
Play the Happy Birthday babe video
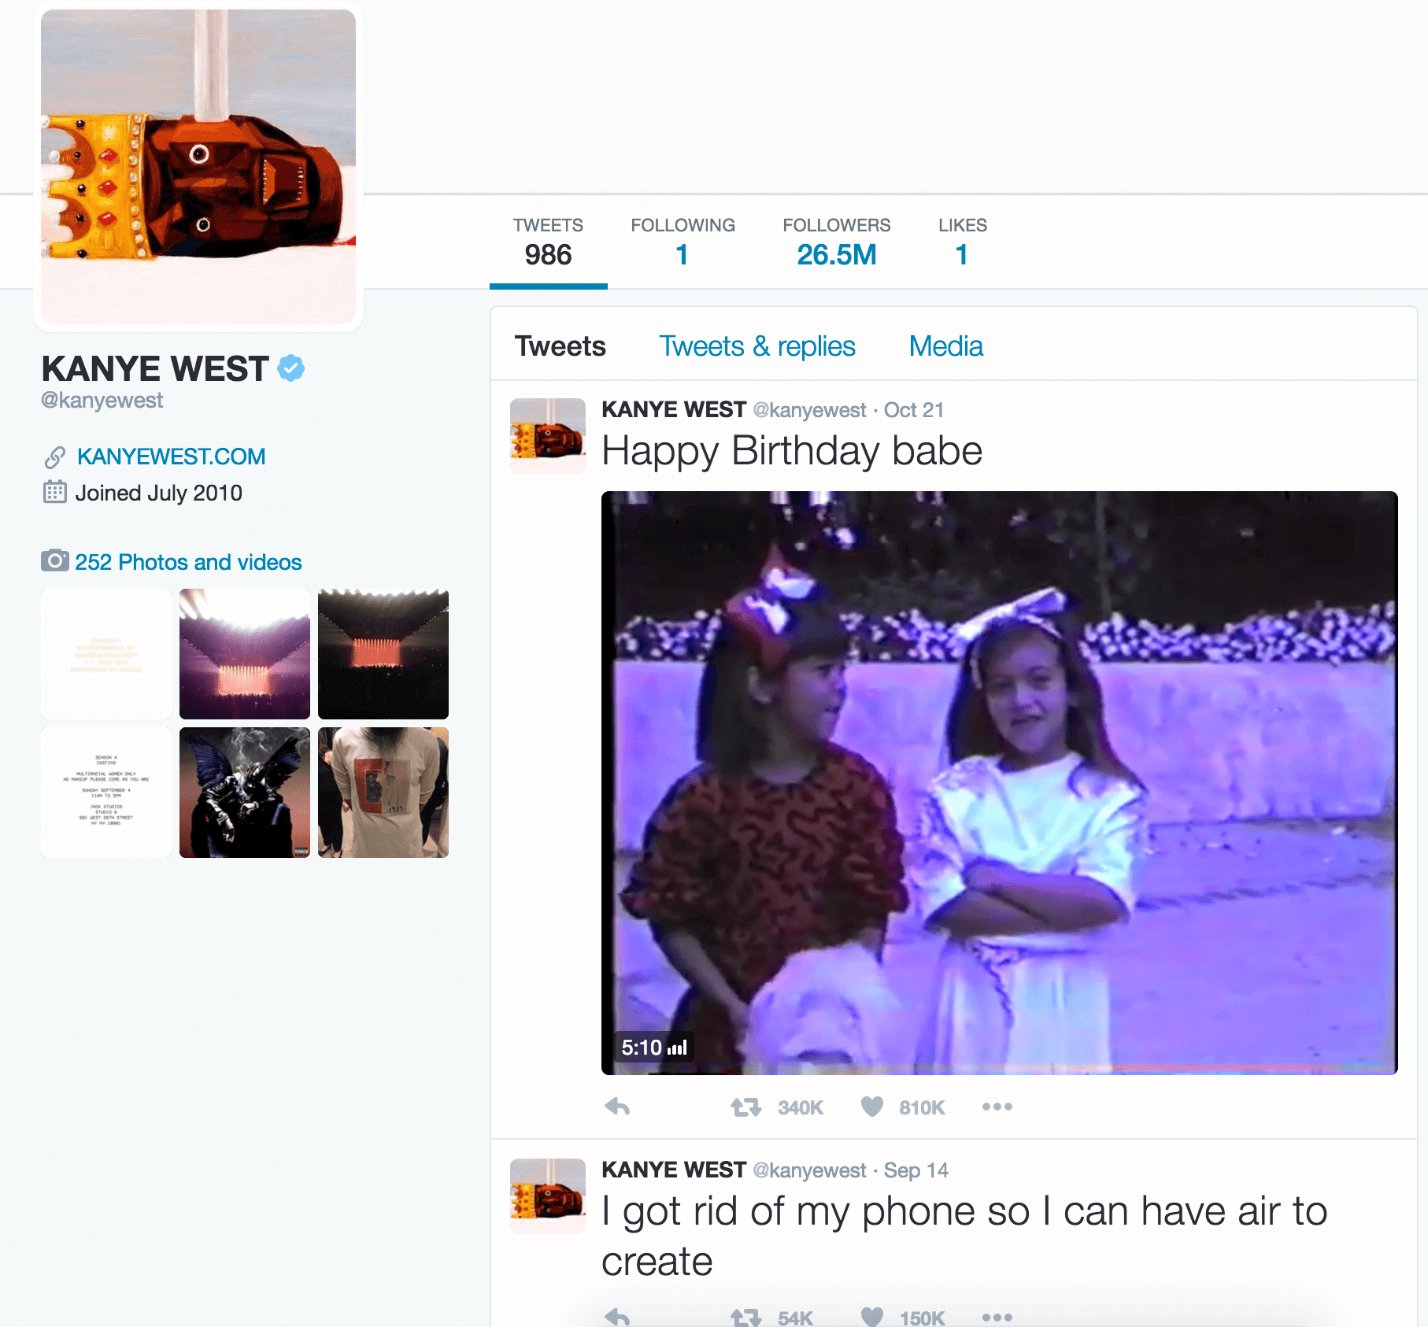[x=1000, y=783]
